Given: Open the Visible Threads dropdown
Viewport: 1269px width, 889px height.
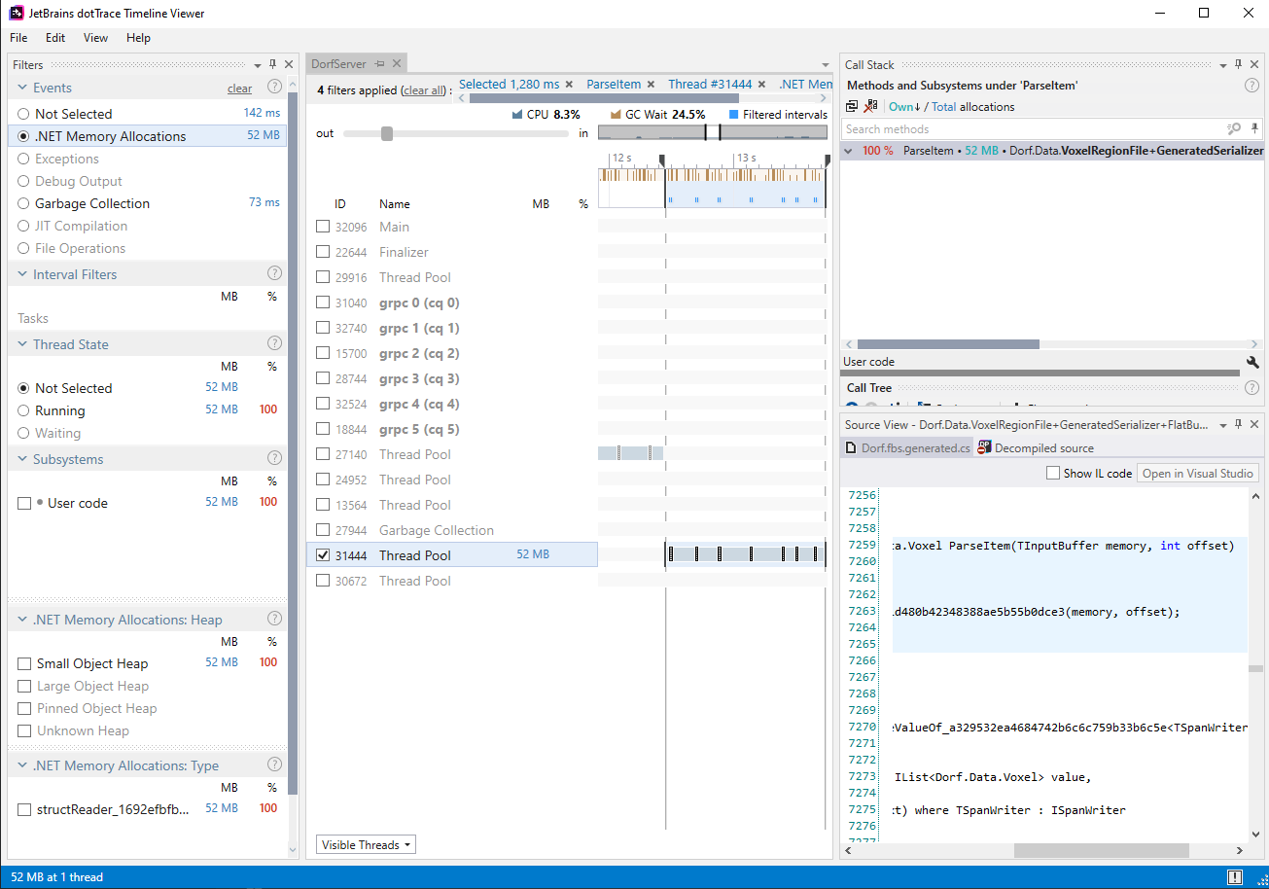Looking at the screenshot, I should coord(366,845).
